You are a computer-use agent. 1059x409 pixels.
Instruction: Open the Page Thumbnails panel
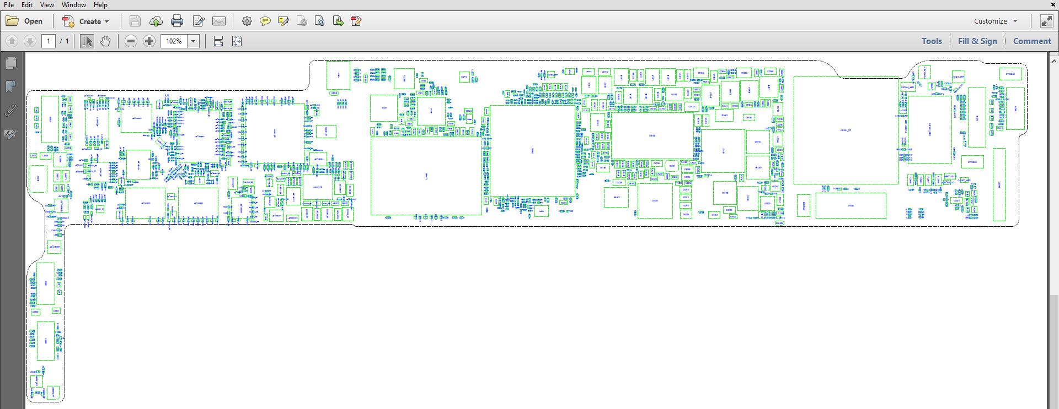[10, 64]
